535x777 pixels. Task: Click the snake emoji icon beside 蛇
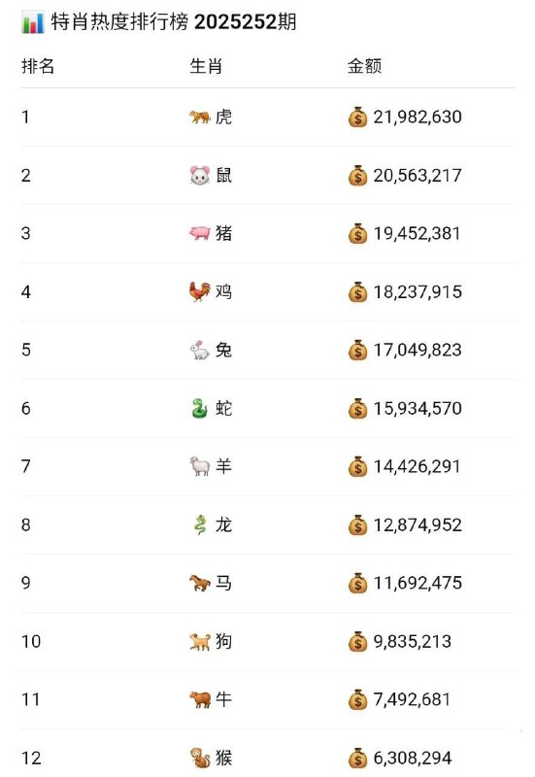pos(200,408)
